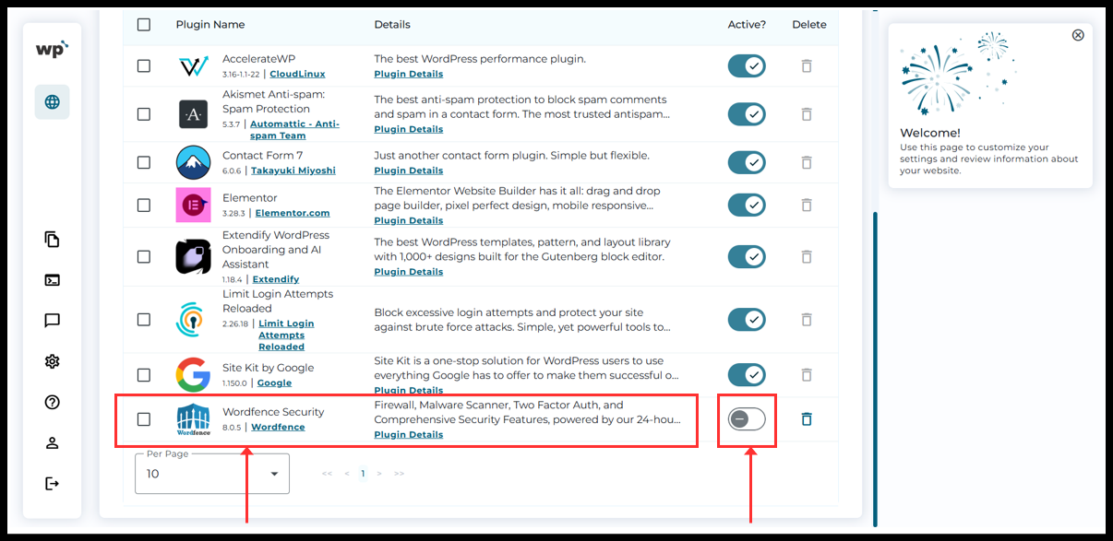Click the Active? column header
The height and width of the screenshot is (541, 1113).
pos(747,25)
